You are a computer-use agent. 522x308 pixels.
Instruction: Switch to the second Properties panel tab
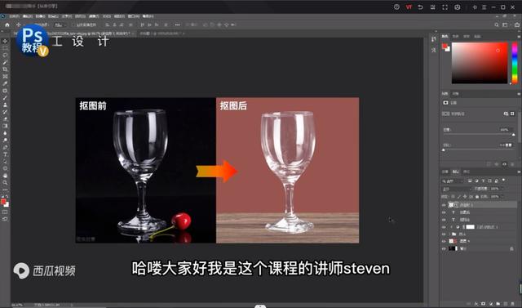455,94
